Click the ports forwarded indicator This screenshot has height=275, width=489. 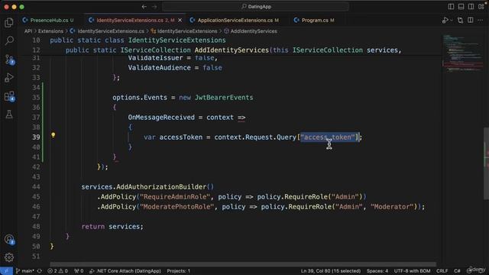click(79, 271)
